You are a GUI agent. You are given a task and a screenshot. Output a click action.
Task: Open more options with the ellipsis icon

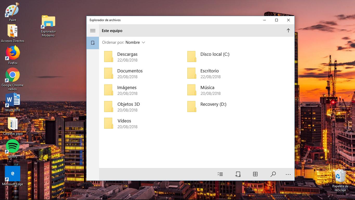click(x=288, y=174)
